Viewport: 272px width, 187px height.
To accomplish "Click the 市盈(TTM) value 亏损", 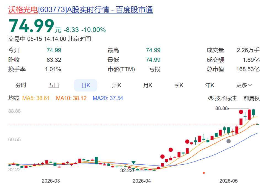I will pos(155,69).
